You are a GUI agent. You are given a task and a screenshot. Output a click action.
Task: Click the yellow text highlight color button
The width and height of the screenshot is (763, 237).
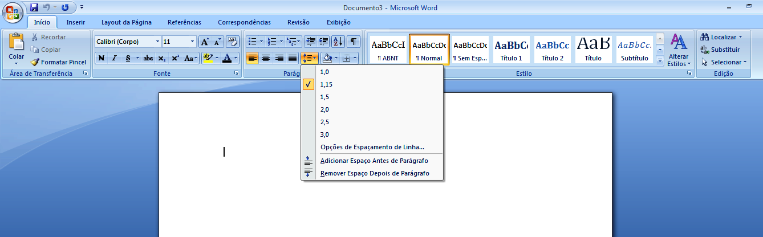point(208,58)
